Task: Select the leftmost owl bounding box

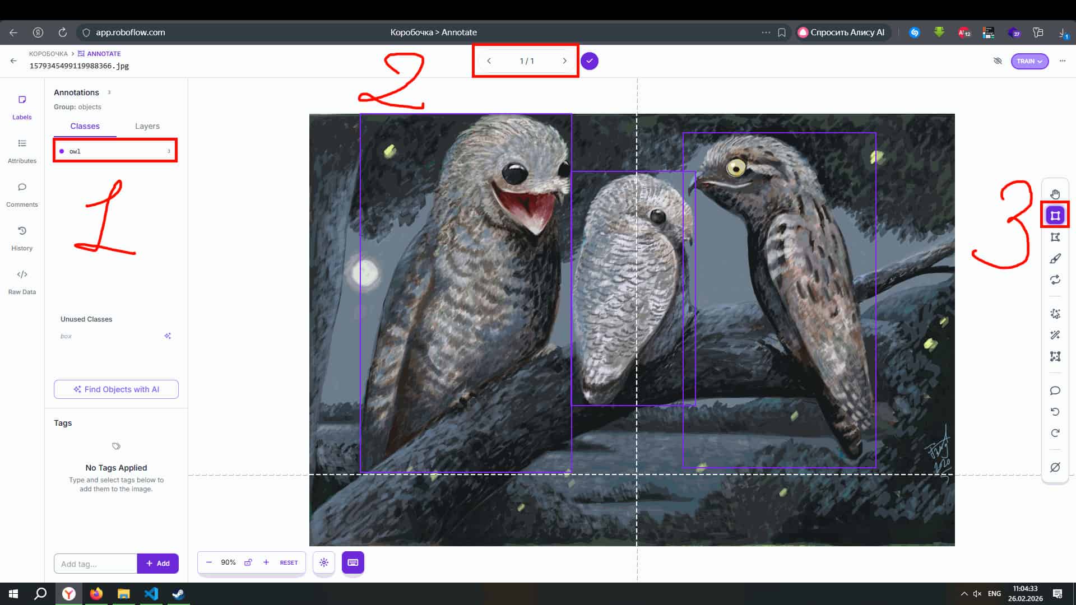Action: (x=466, y=293)
